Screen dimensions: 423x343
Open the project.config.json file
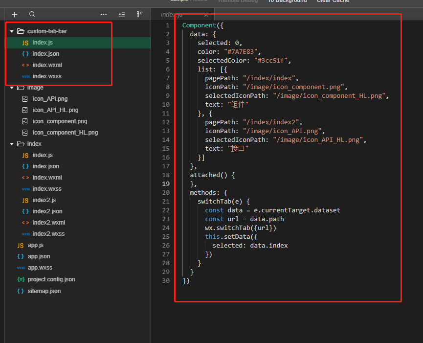51,279
